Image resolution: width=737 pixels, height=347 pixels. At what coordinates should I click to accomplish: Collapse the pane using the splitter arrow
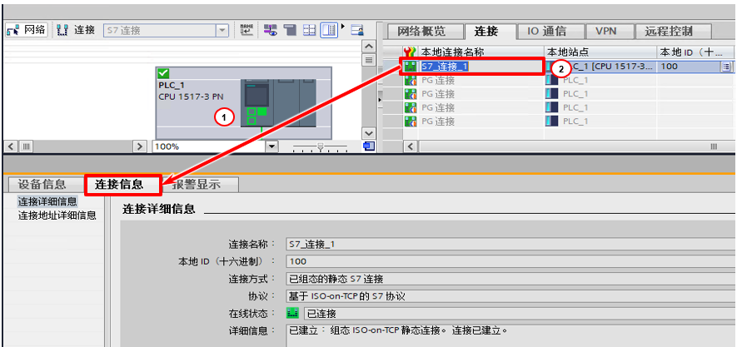pyautogui.click(x=381, y=99)
